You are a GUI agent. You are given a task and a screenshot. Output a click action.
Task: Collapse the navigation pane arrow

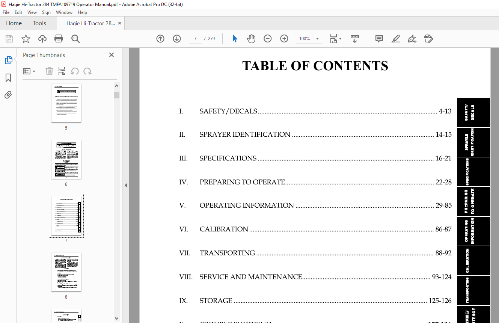(x=126, y=185)
